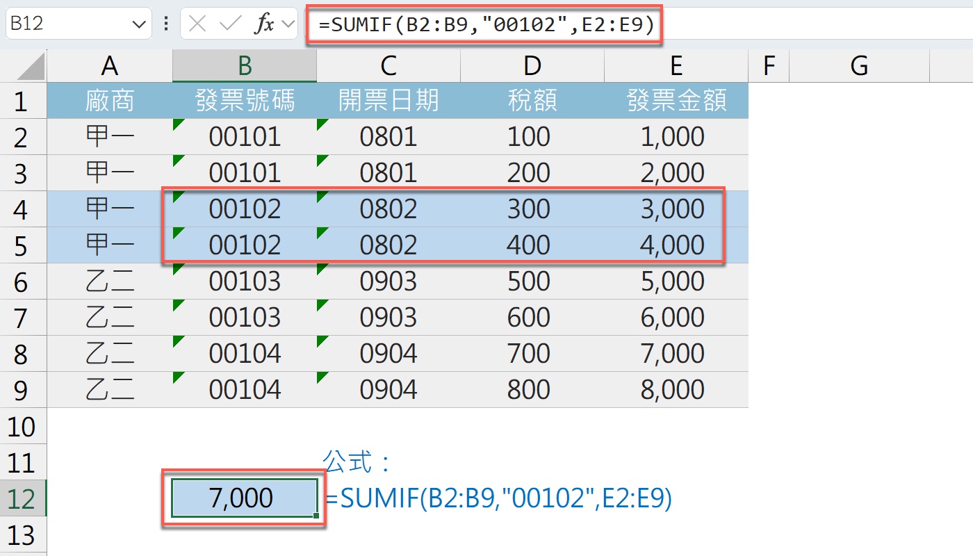Image resolution: width=973 pixels, height=556 pixels.
Task: Select row 6 header
Action: (23, 281)
